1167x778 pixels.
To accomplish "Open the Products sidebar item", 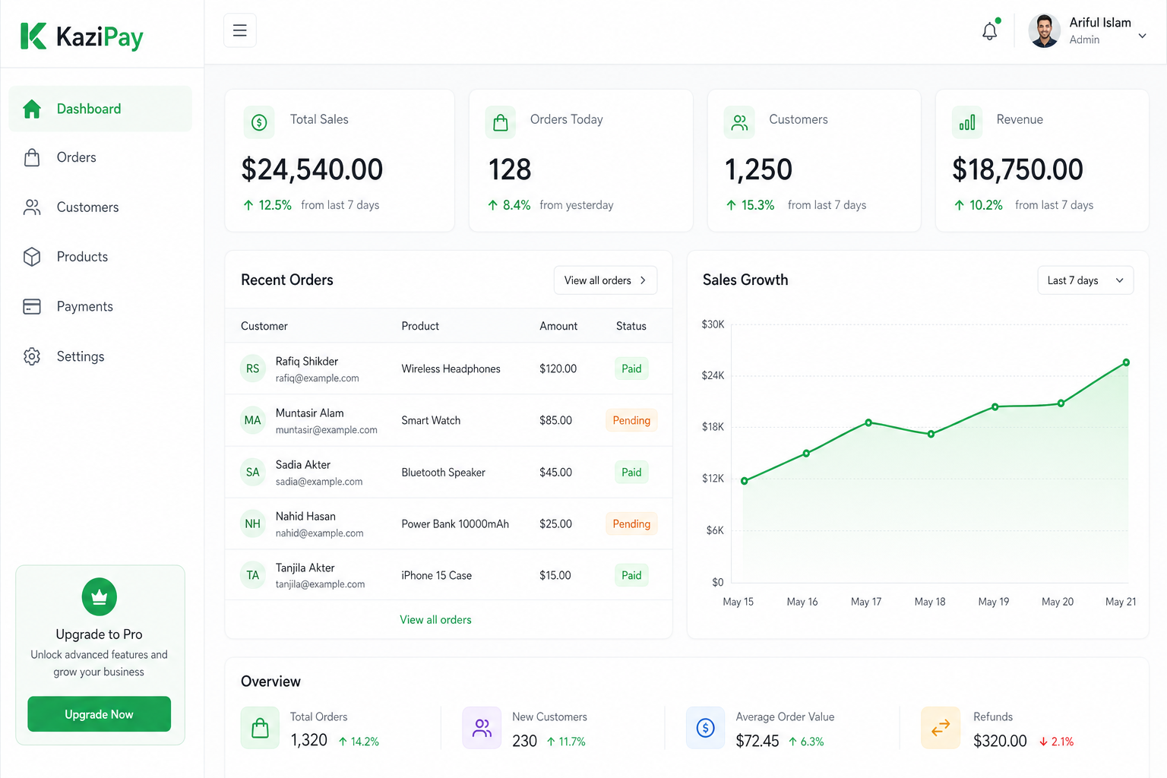I will coord(100,257).
